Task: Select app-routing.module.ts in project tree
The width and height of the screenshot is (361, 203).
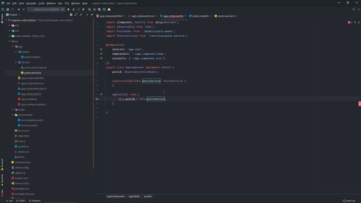Action: (33, 104)
